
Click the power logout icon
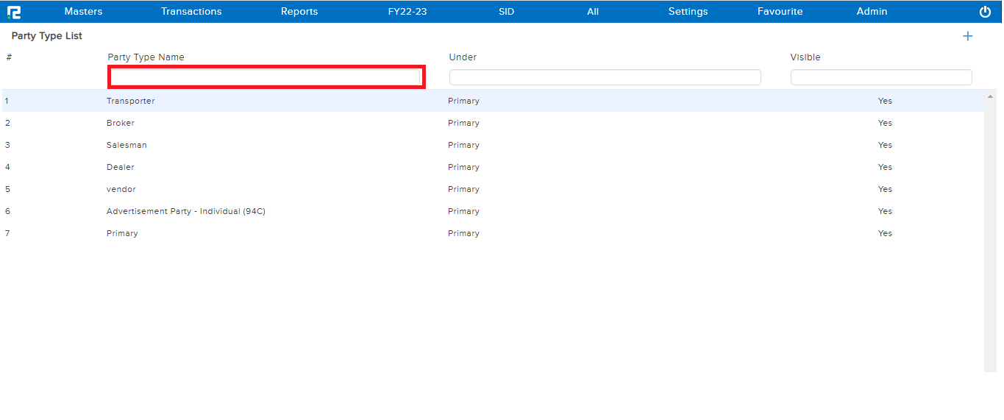[x=985, y=12]
